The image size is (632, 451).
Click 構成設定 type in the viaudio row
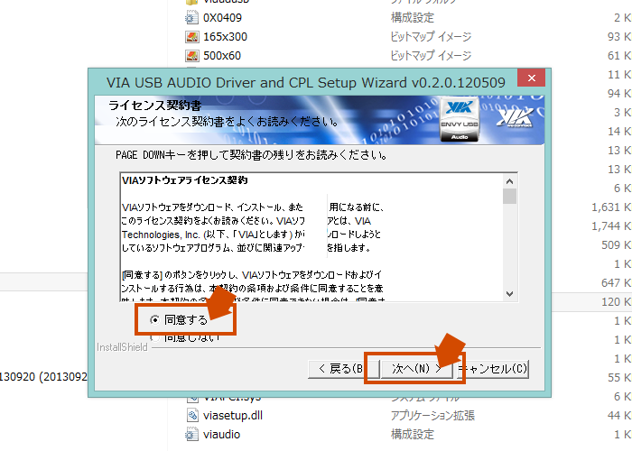(x=412, y=435)
